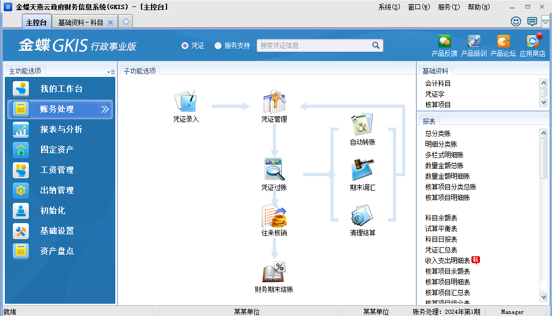Open the 往来核销 write-off icon
This screenshot has width=552, height=316.
click(274, 216)
